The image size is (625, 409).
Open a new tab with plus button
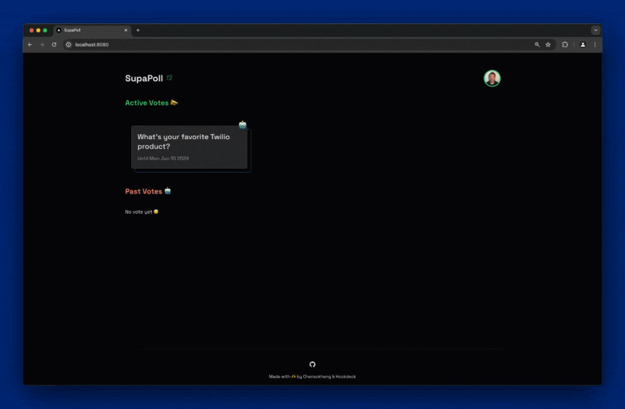point(138,30)
